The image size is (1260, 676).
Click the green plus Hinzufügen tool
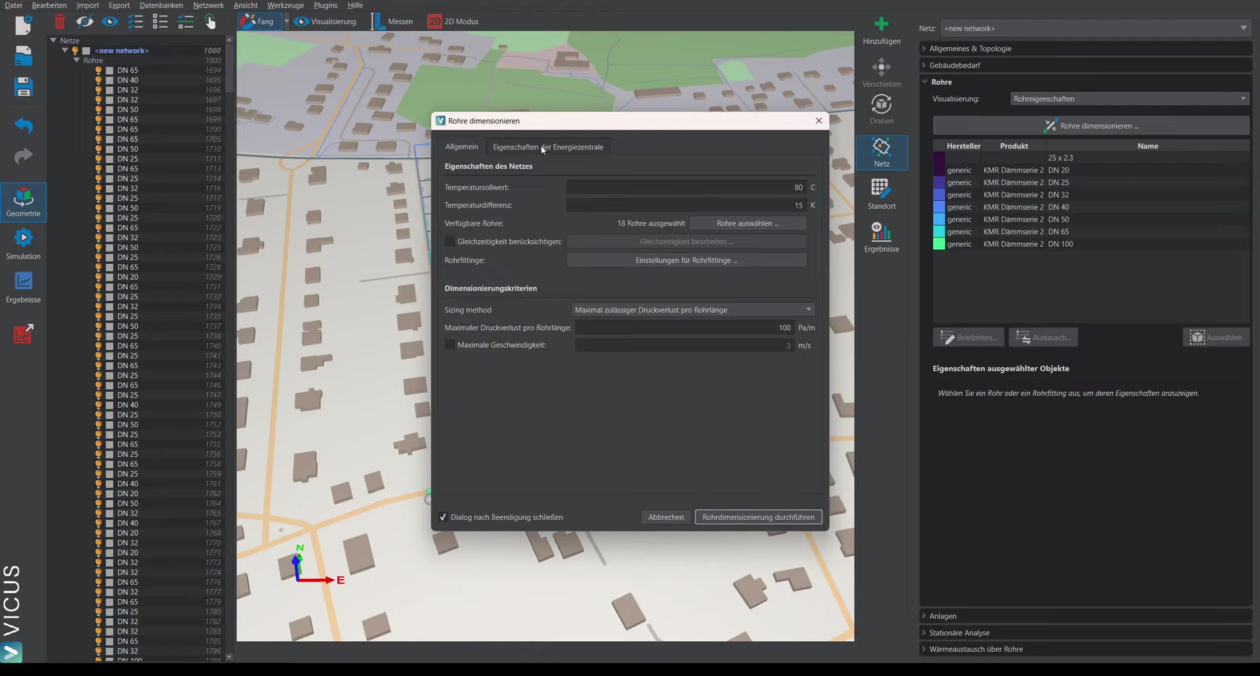click(881, 30)
